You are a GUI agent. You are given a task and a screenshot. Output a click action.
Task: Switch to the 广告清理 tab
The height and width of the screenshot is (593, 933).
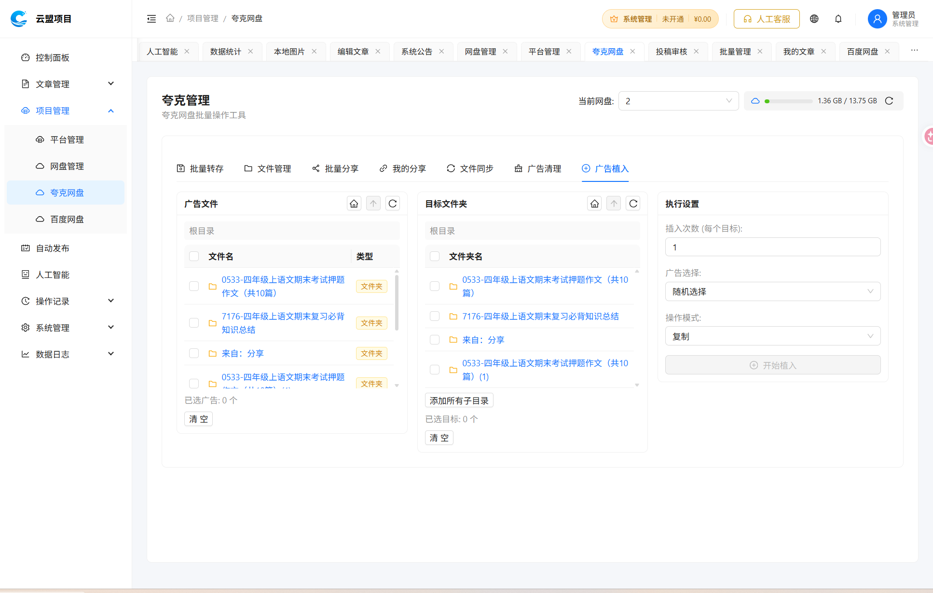[x=537, y=168]
